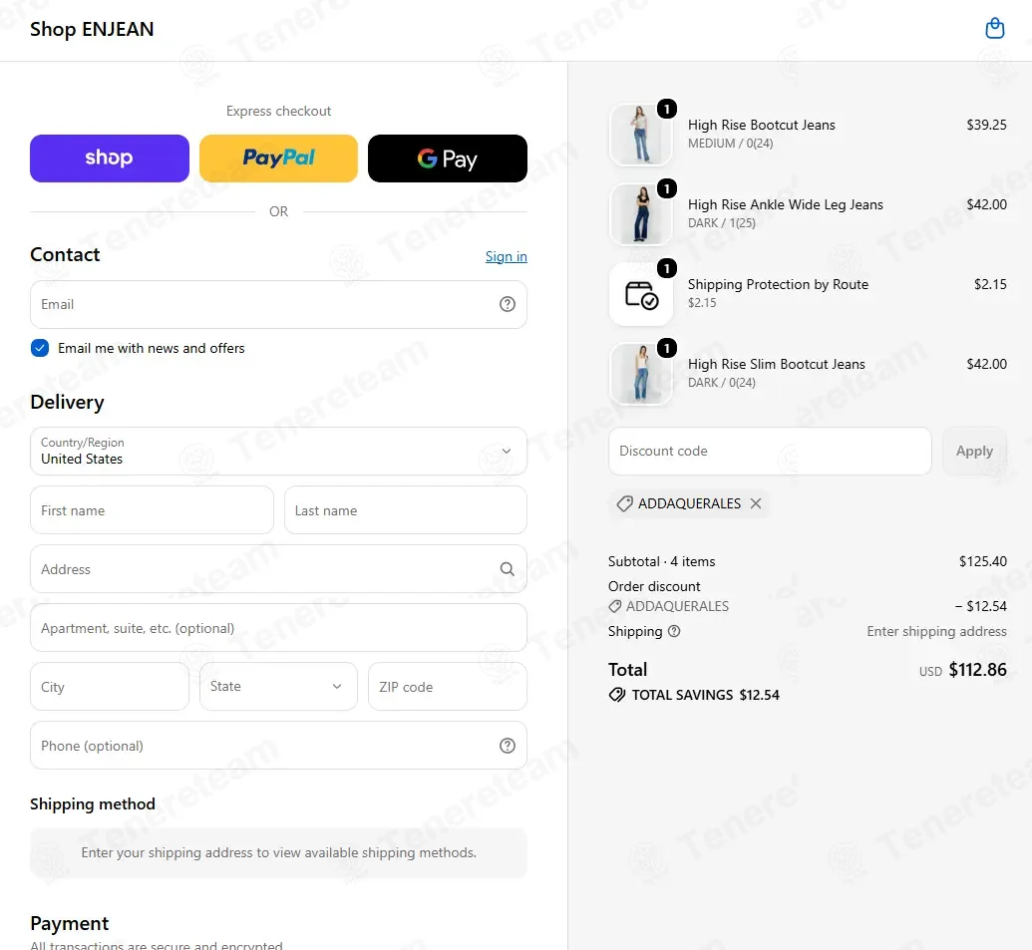
Task: Click the Email field help icon
Action: pyautogui.click(x=507, y=304)
